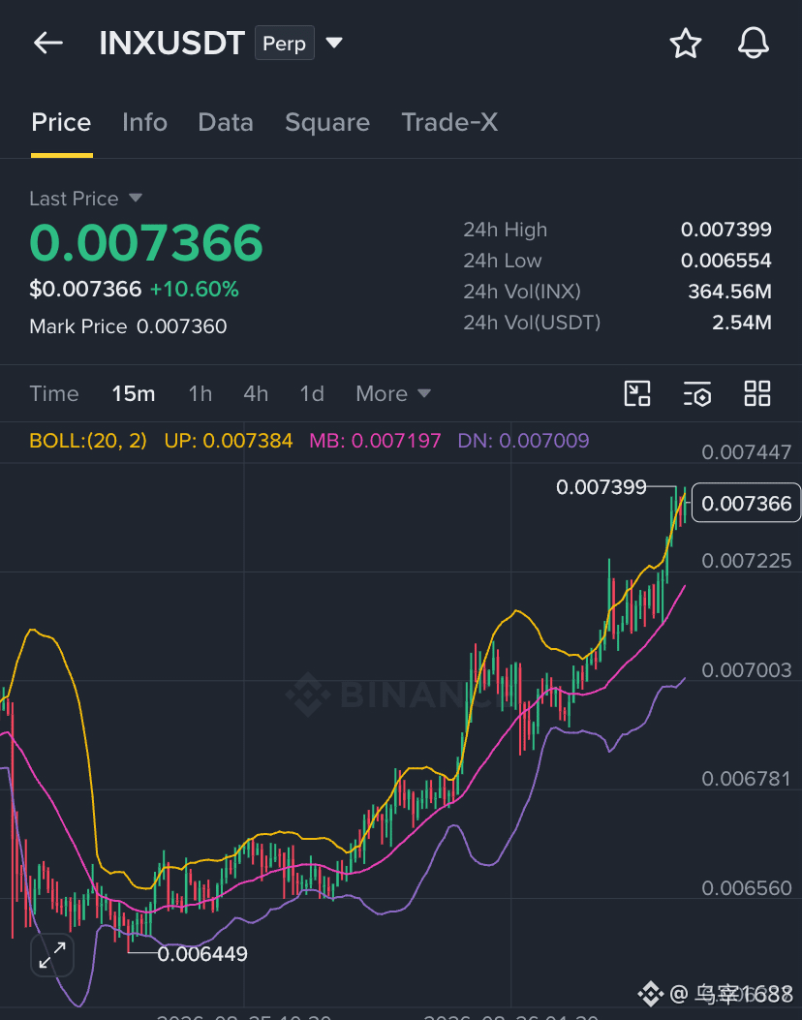Select the 1d chart interval
Viewport: 802px width, 1020px height.
tap(312, 393)
